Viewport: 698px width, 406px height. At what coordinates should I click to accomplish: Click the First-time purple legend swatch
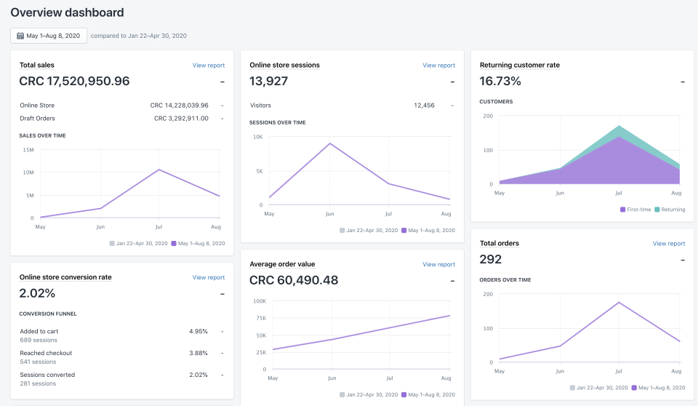(623, 210)
